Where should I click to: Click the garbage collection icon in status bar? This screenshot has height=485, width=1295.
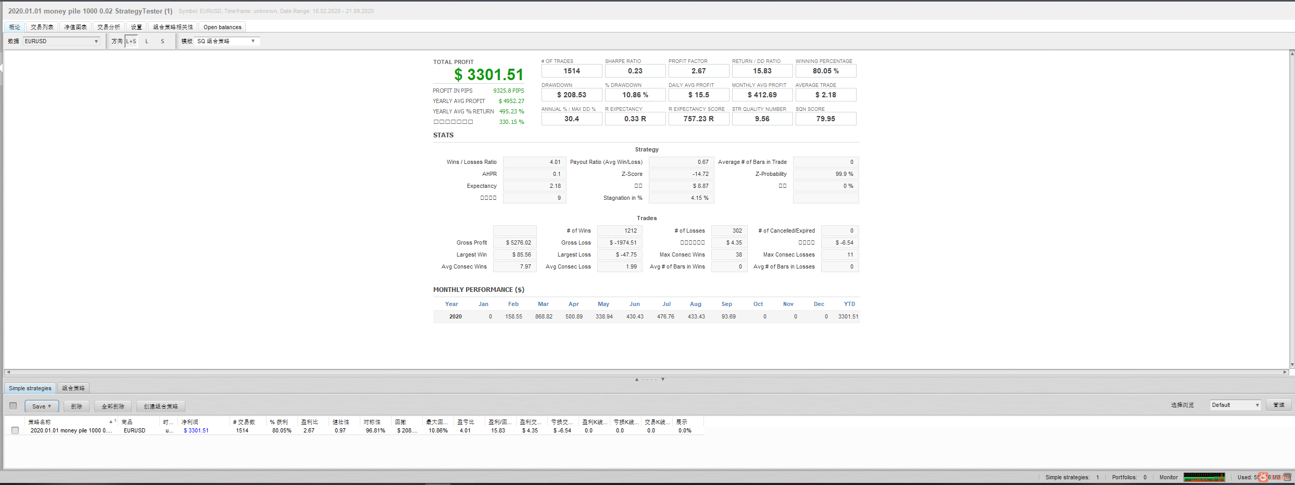click(1288, 477)
